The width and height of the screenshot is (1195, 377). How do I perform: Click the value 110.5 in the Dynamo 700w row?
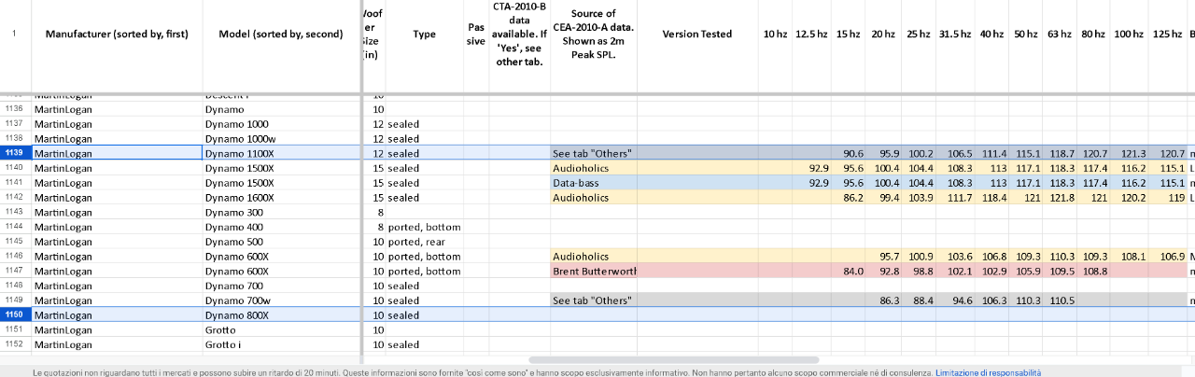1061,300
